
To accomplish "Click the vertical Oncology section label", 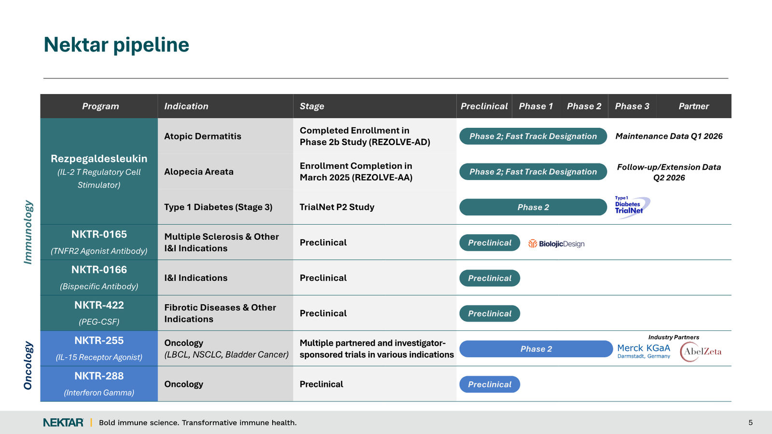I will coord(28,366).
